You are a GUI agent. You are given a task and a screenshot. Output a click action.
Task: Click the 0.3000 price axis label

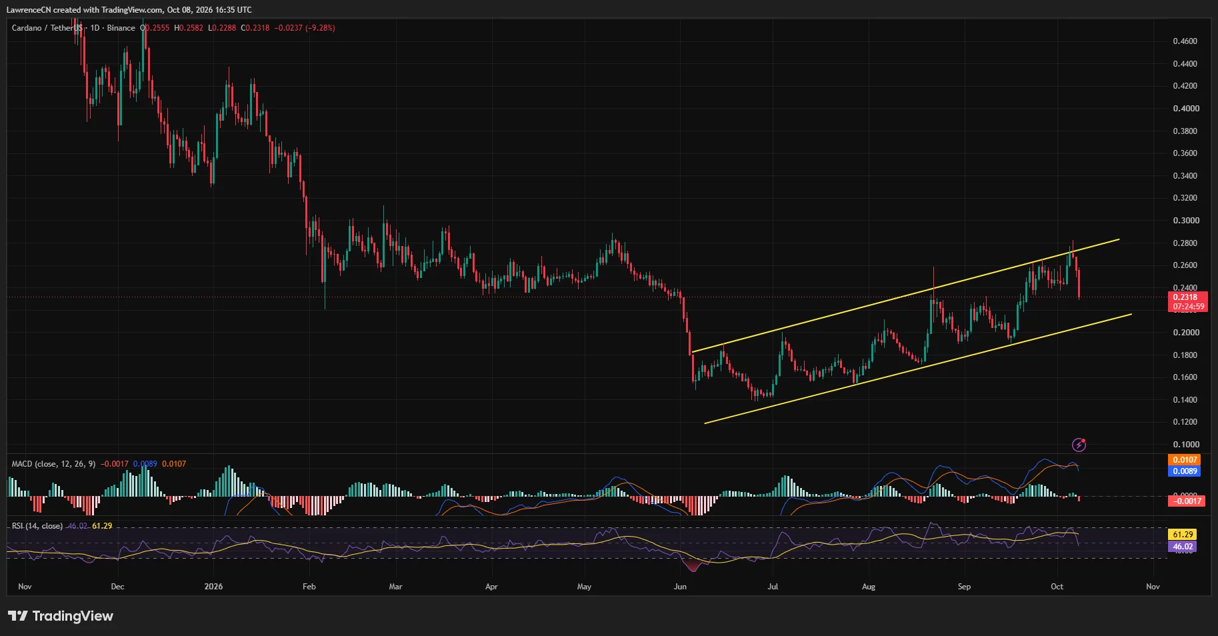1185,221
